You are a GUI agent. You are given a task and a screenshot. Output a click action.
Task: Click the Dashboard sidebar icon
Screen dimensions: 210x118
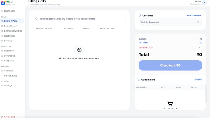tap(2, 11)
